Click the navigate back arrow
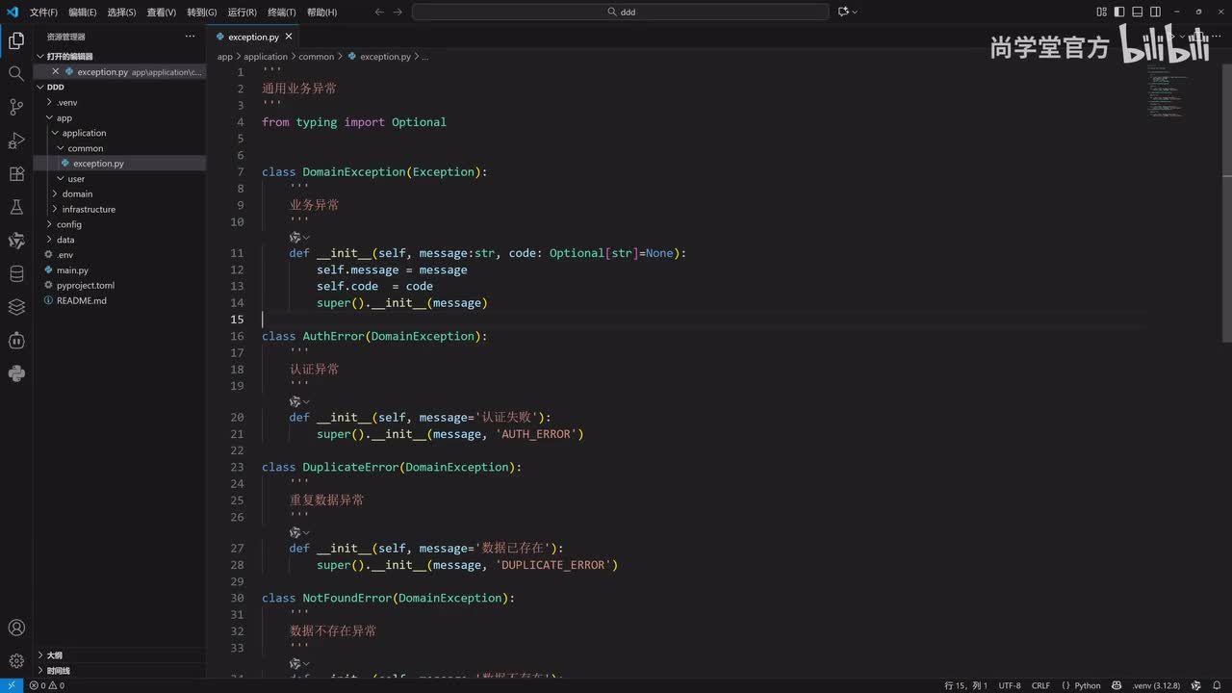 pos(378,12)
